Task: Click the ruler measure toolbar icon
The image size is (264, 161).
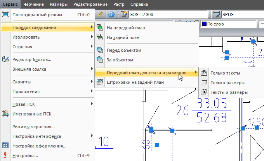Action: pos(100,14)
